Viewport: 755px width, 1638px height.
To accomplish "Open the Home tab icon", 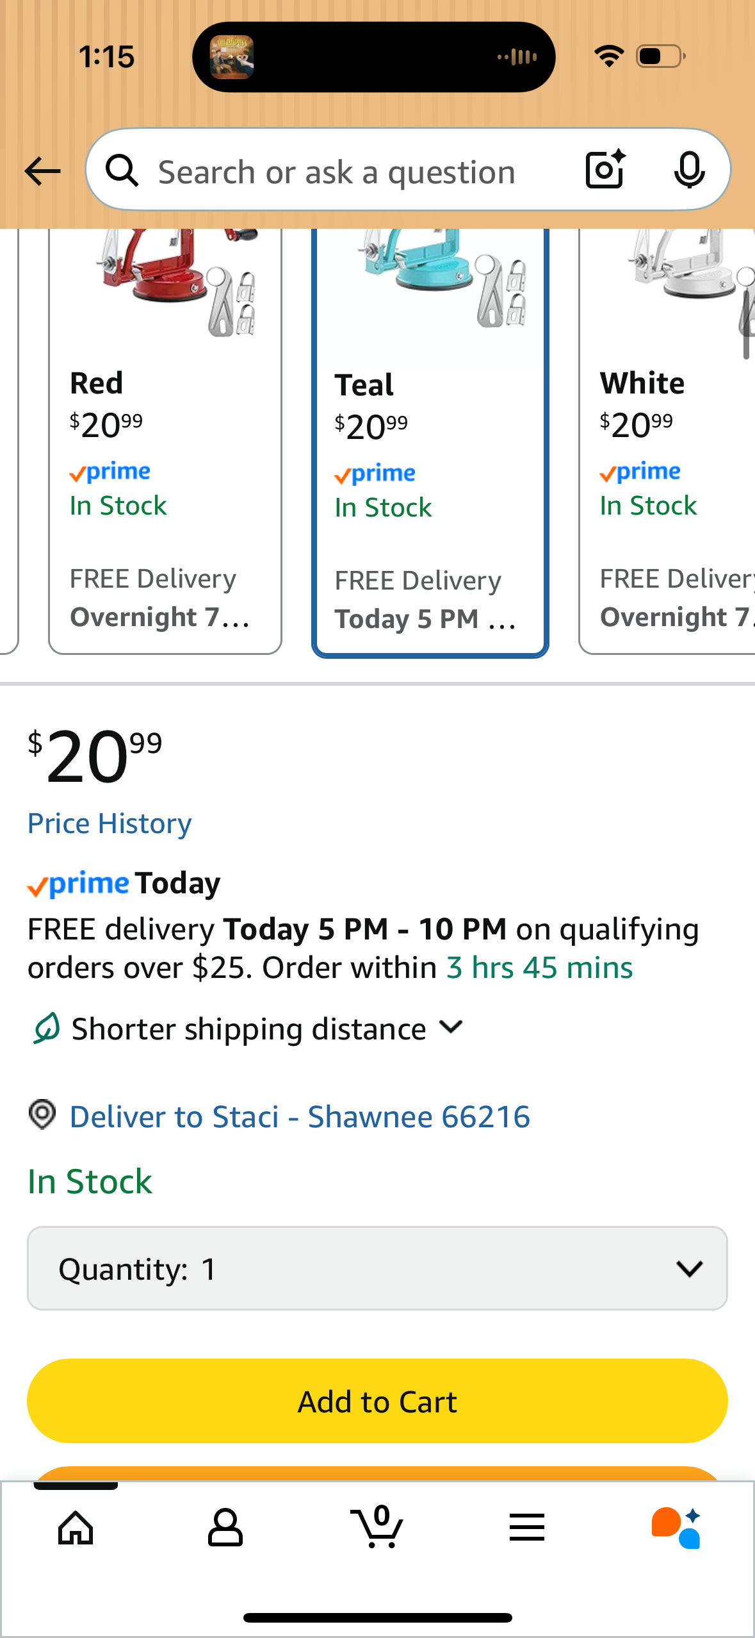I will [x=76, y=1528].
